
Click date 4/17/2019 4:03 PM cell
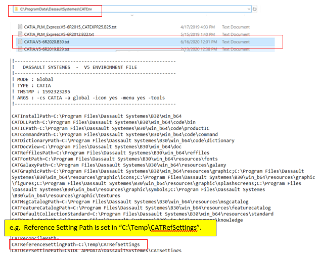(x=198, y=27)
